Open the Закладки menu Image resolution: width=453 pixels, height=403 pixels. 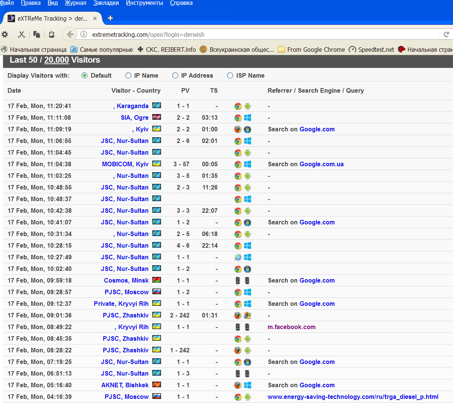[x=106, y=3]
